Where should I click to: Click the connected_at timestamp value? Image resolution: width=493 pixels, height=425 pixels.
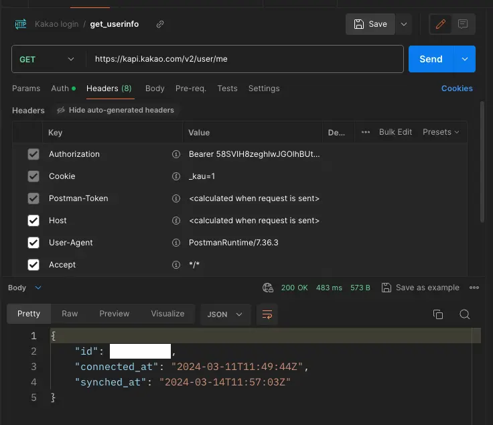click(x=237, y=367)
